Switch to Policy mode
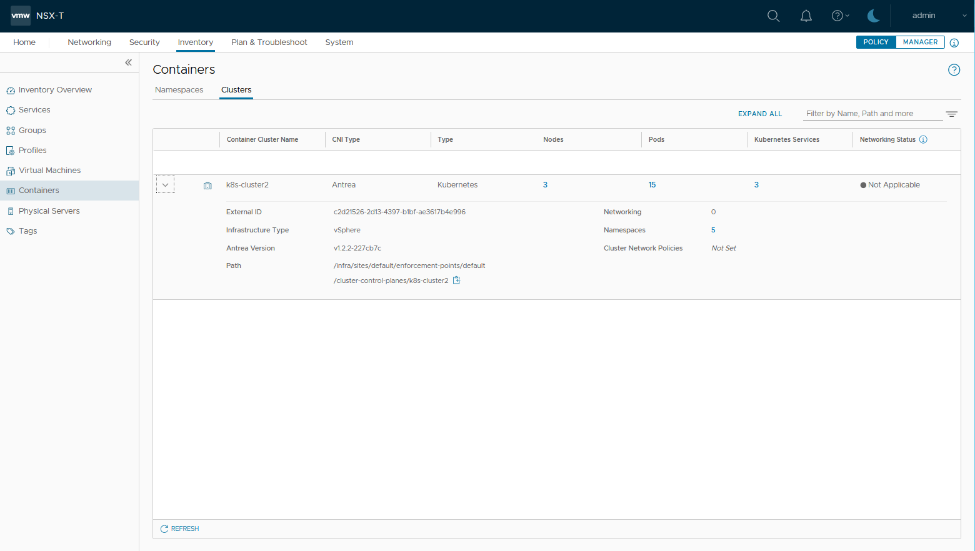Image resolution: width=975 pixels, height=551 pixels. (x=876, y=42)
